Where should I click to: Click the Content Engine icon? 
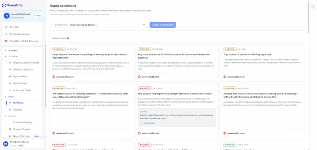click(10, 129)
